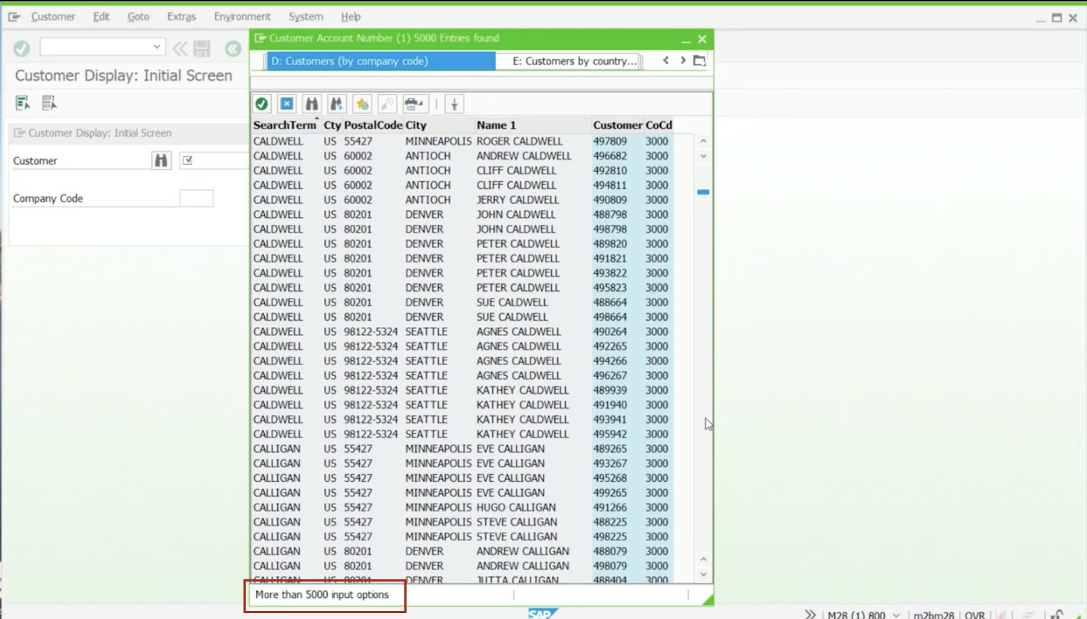Open Find with the binoculars icon in results toolbar

(x=311, y=104)
